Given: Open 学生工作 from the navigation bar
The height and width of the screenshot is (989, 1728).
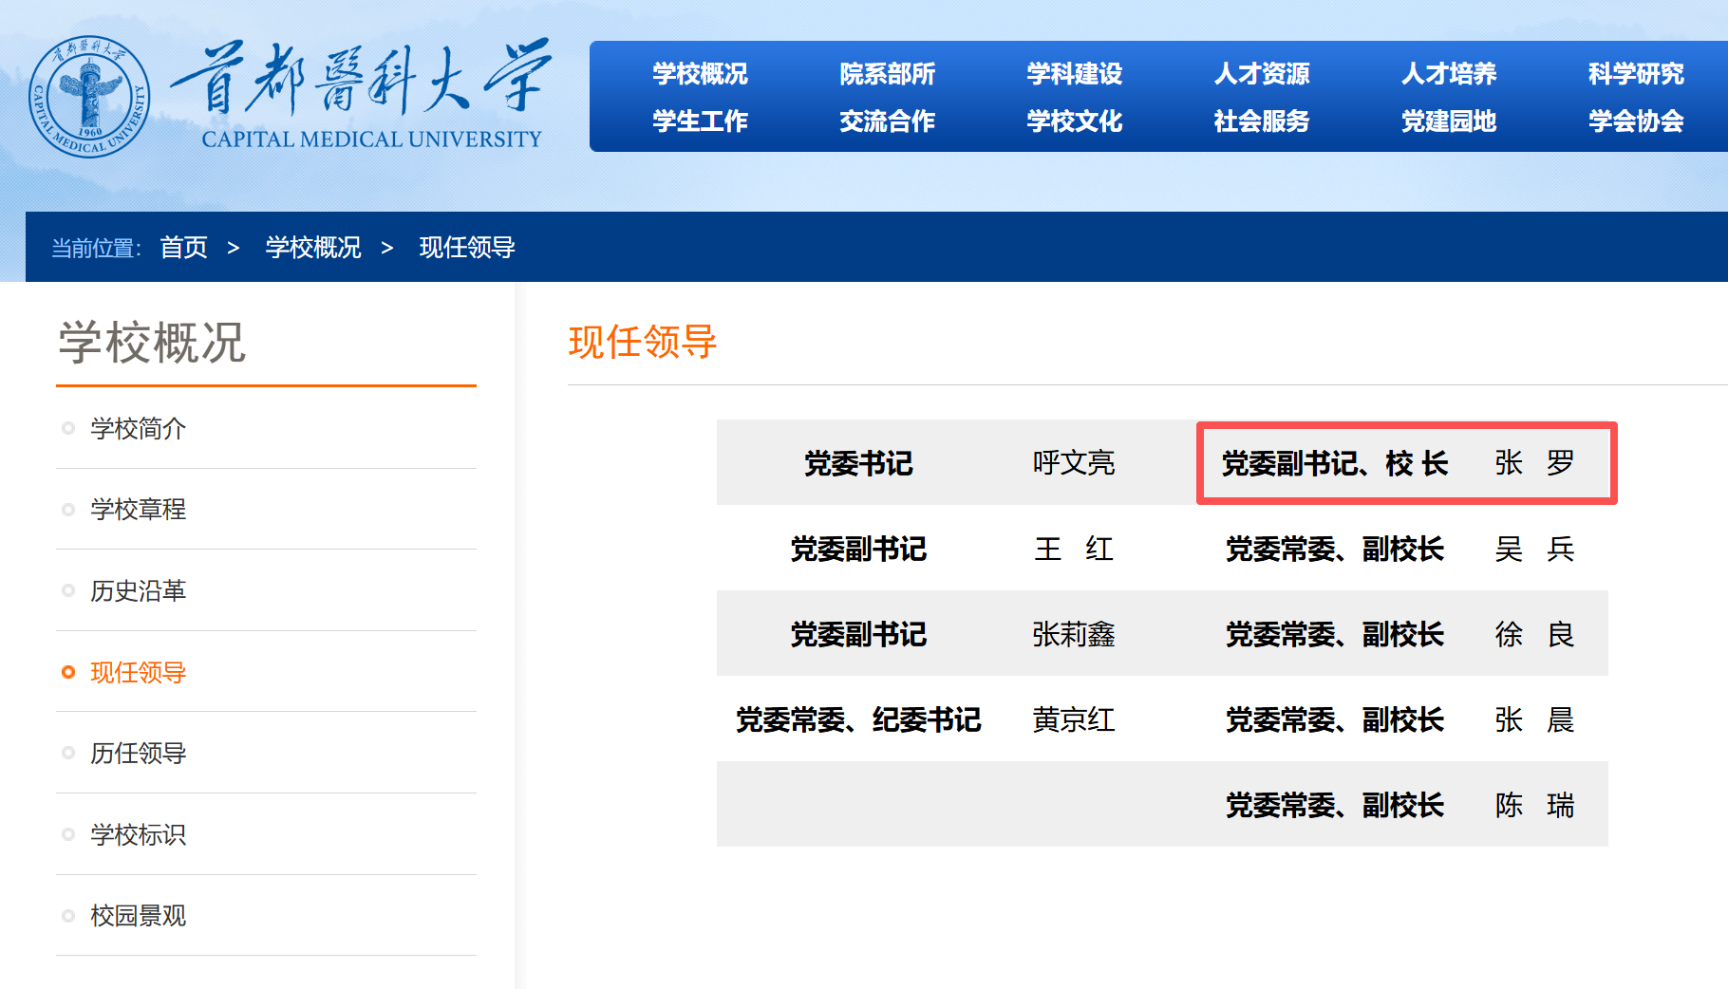Looking at the screenshot, I should (700, 121).
